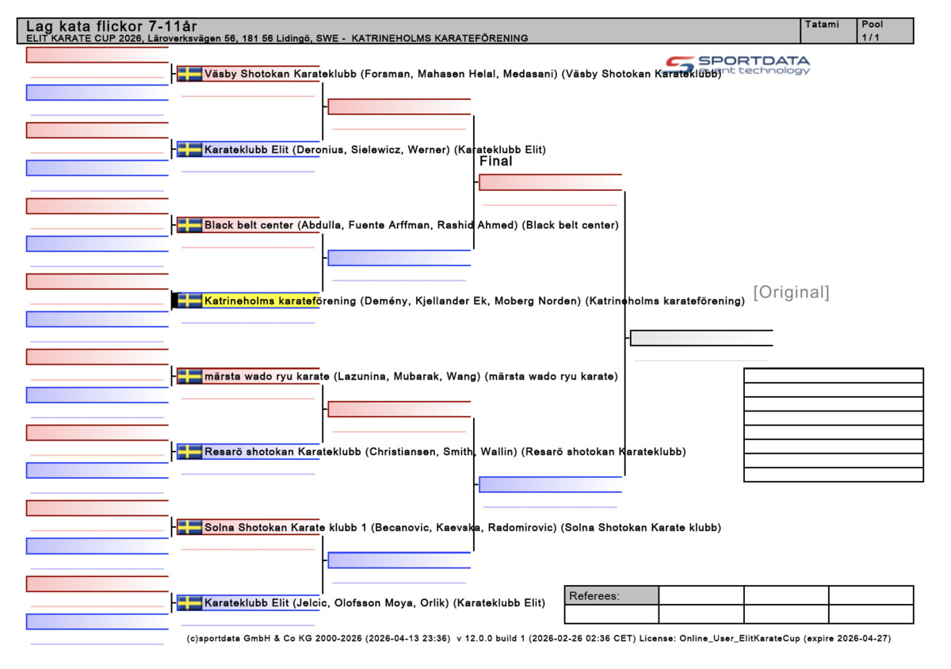
Task: Click the Sportdata event technology logo
Action: [x=738, y=65]
